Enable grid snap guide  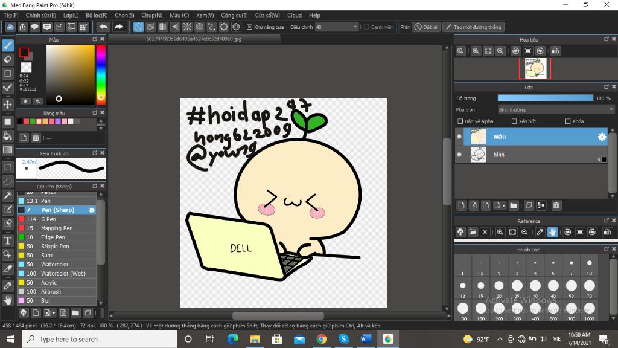[163, 27]
